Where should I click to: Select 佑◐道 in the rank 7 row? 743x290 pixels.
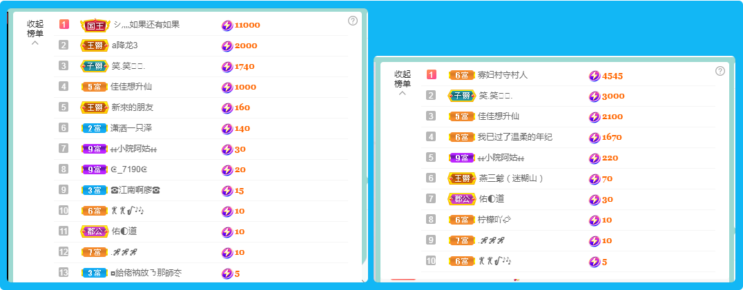[x=492, y=199]
